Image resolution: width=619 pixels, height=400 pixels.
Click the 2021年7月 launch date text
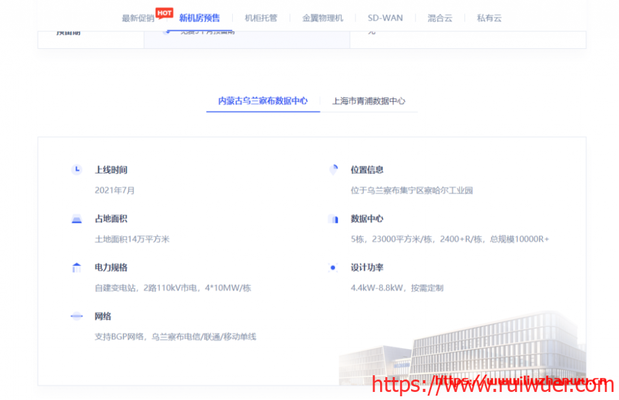tap(115, 190)
